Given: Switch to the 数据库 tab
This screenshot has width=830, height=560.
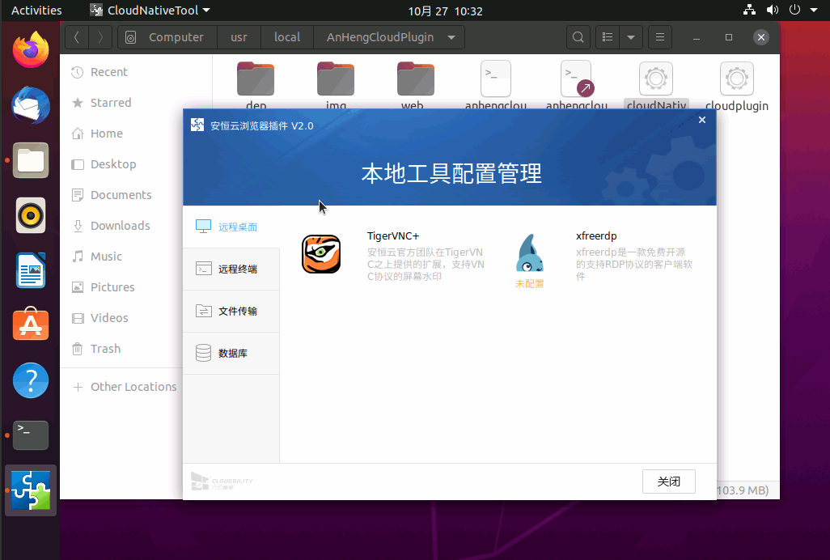Looking at the screenshot, I should click(231, 353).
